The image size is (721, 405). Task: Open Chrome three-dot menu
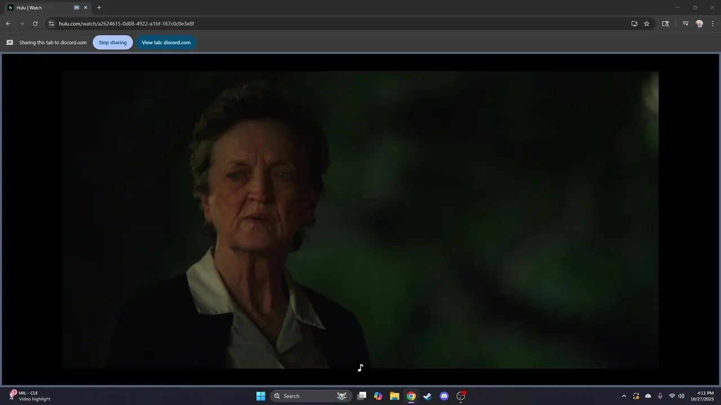[x=713, y=24]
